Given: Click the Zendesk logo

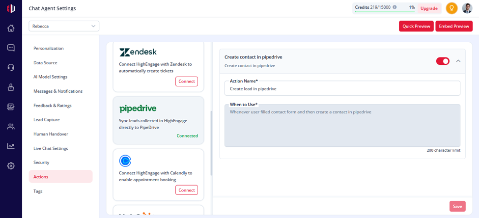Looking at the screenshot, I should (x=138, y=52).
